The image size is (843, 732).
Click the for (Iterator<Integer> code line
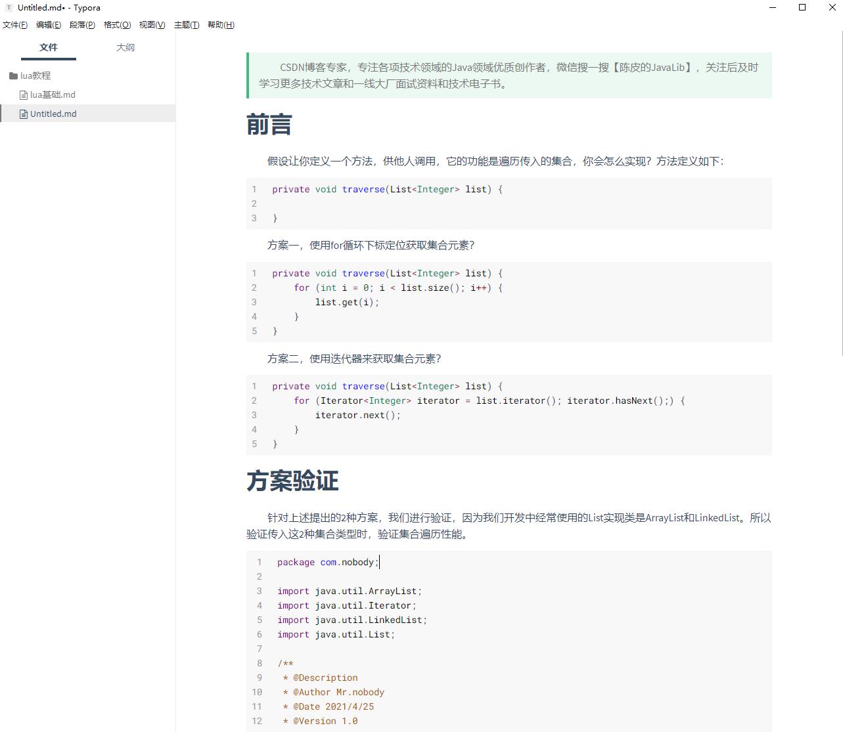[x=490, y=400]
